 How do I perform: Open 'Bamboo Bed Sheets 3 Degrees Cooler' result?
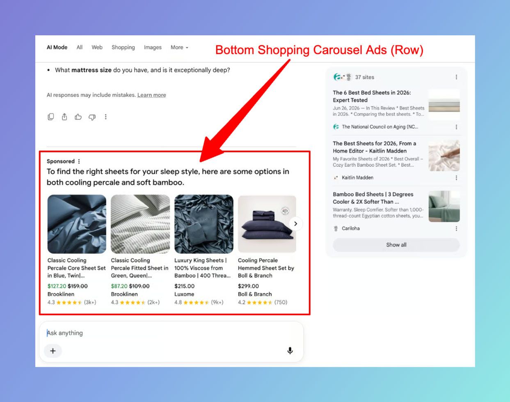tap(373, 198)
